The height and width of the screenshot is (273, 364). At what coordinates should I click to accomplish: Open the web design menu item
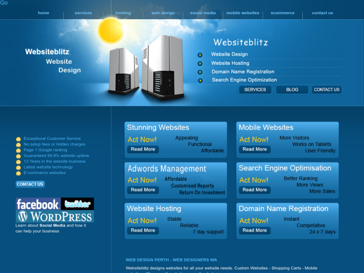coord(163,13)
